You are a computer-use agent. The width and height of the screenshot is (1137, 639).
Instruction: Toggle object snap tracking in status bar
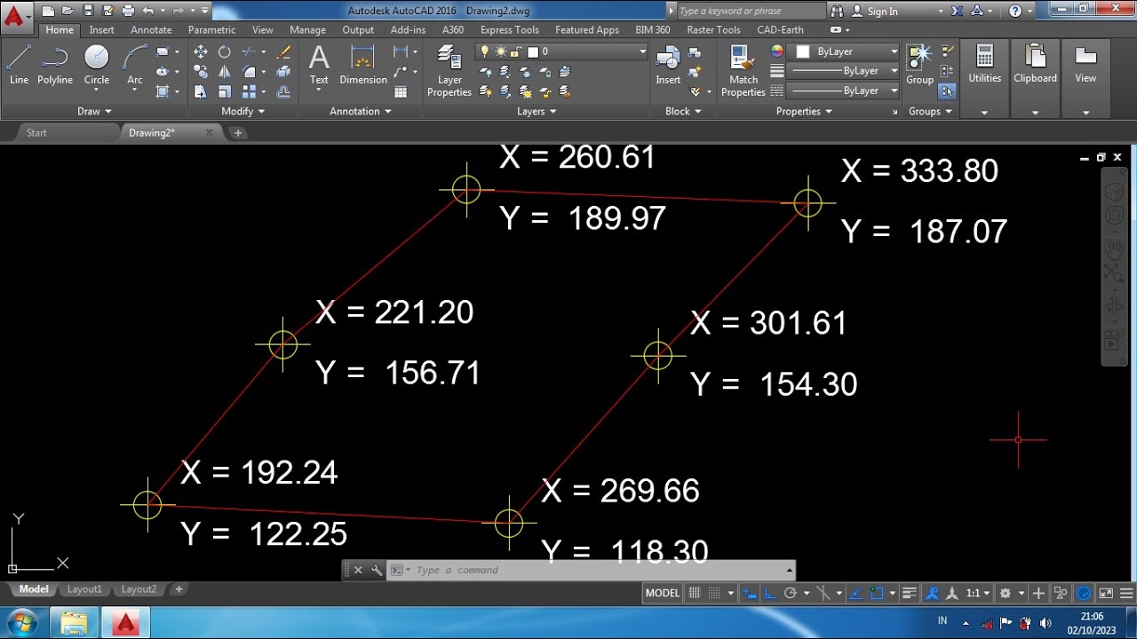point(856,594)
